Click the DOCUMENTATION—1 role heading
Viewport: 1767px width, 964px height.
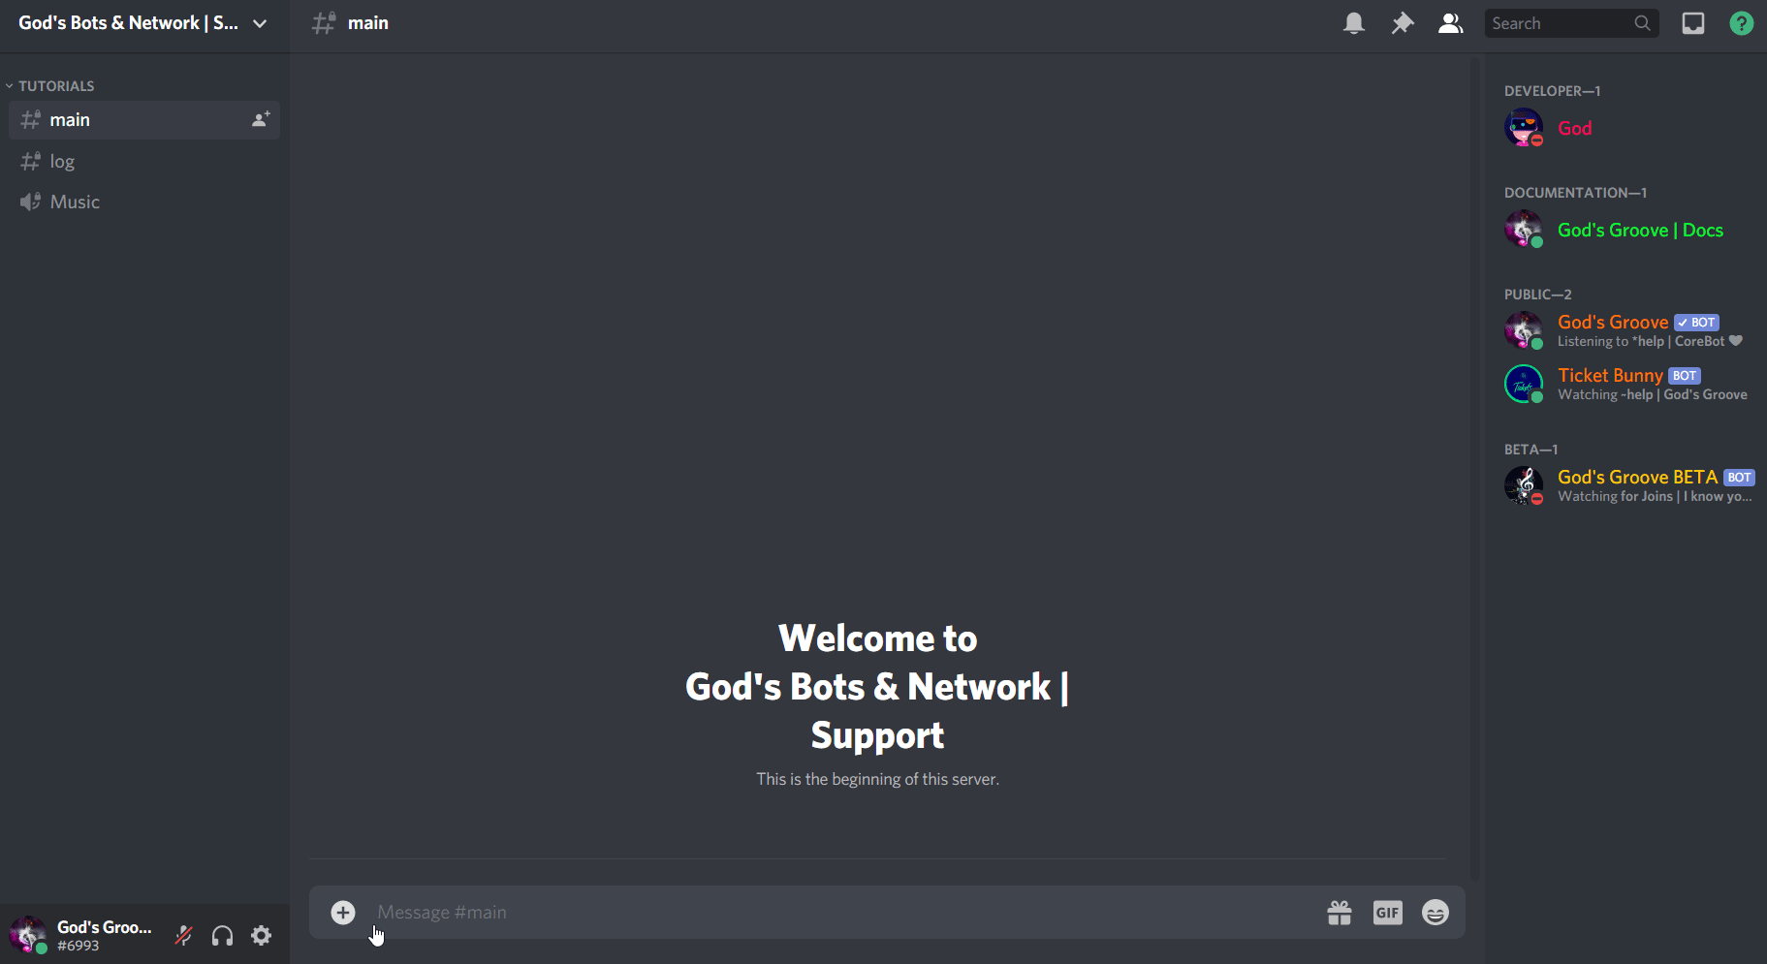(1575, 193)
